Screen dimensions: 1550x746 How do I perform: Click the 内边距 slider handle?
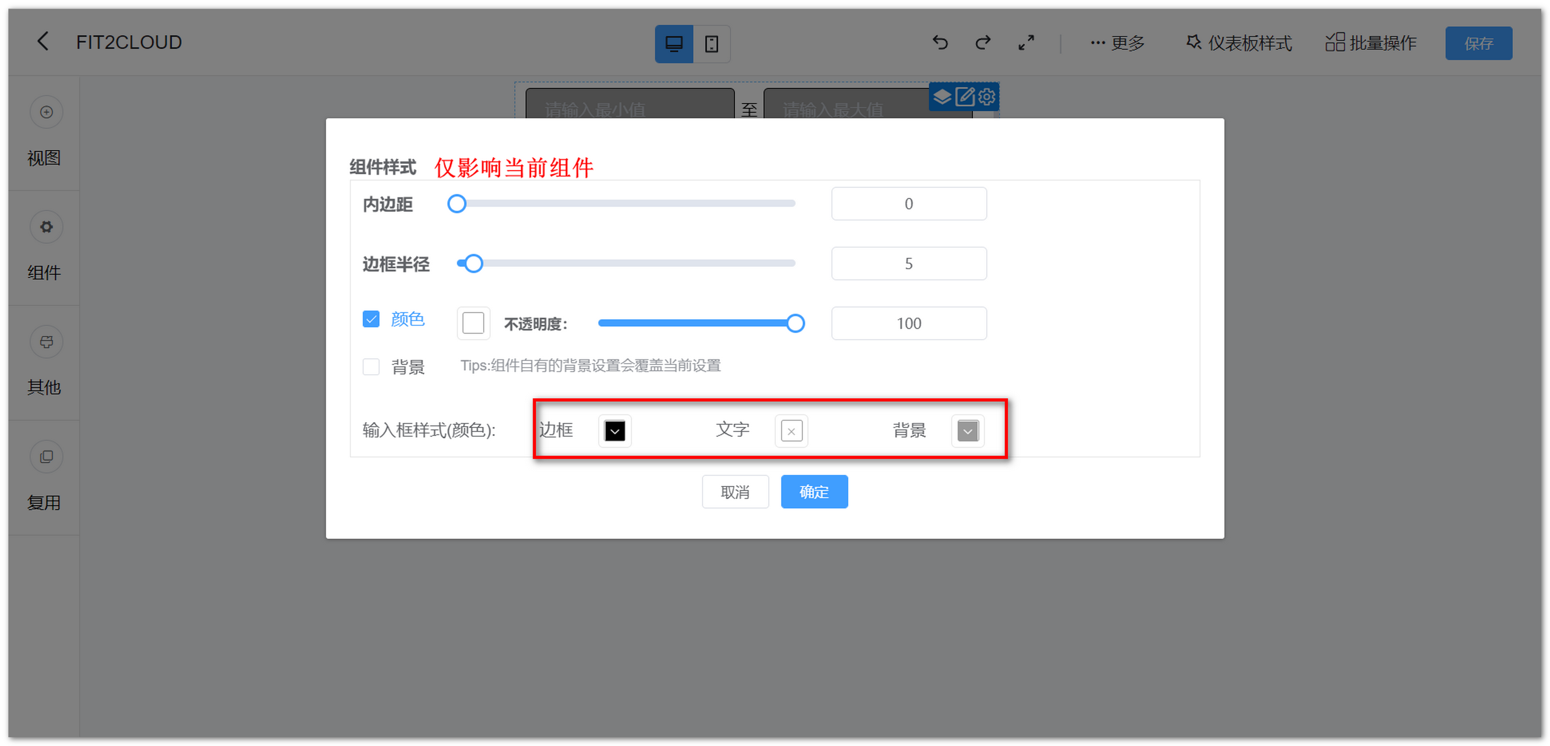457,204
